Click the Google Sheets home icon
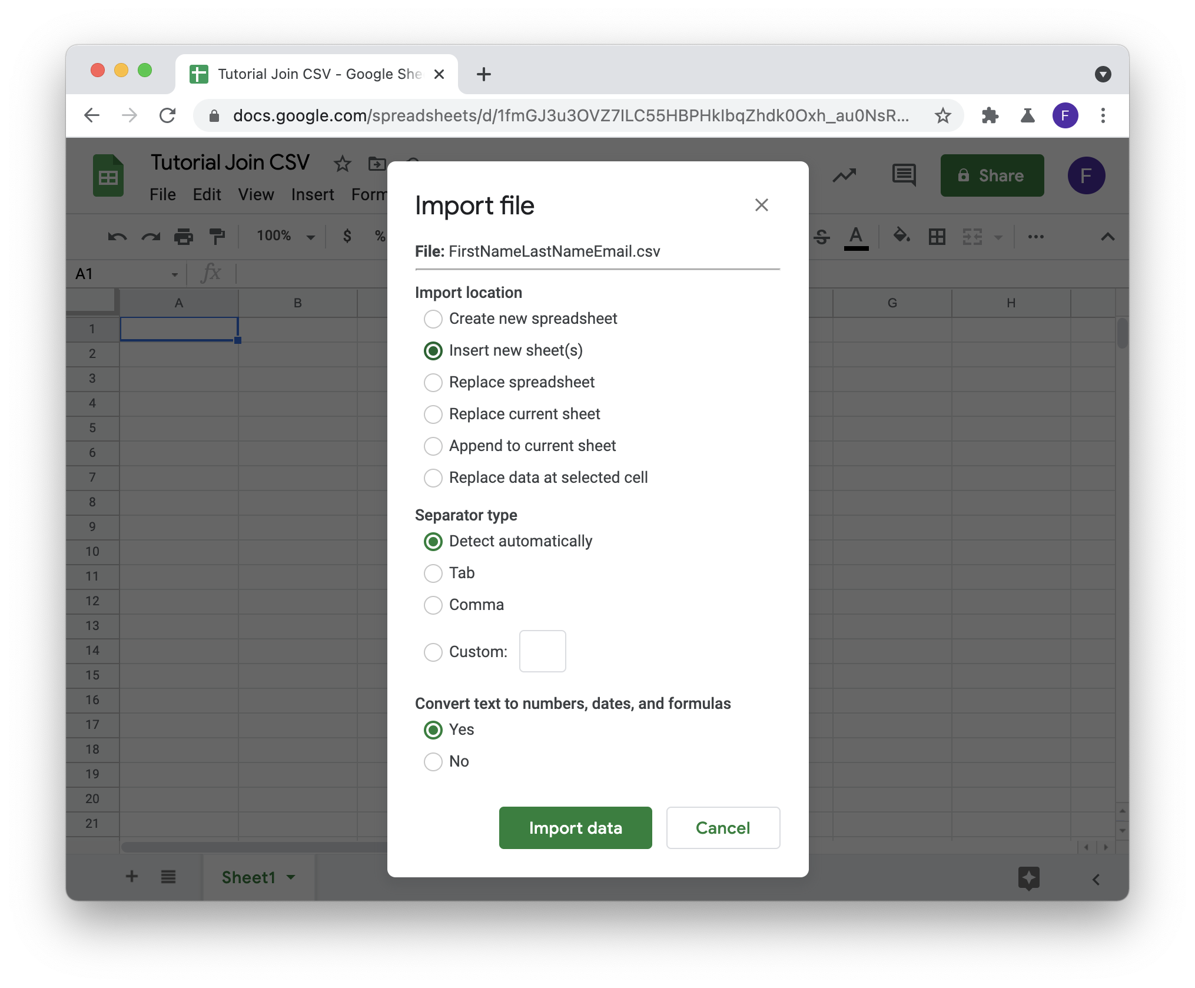 click(108, 177)
